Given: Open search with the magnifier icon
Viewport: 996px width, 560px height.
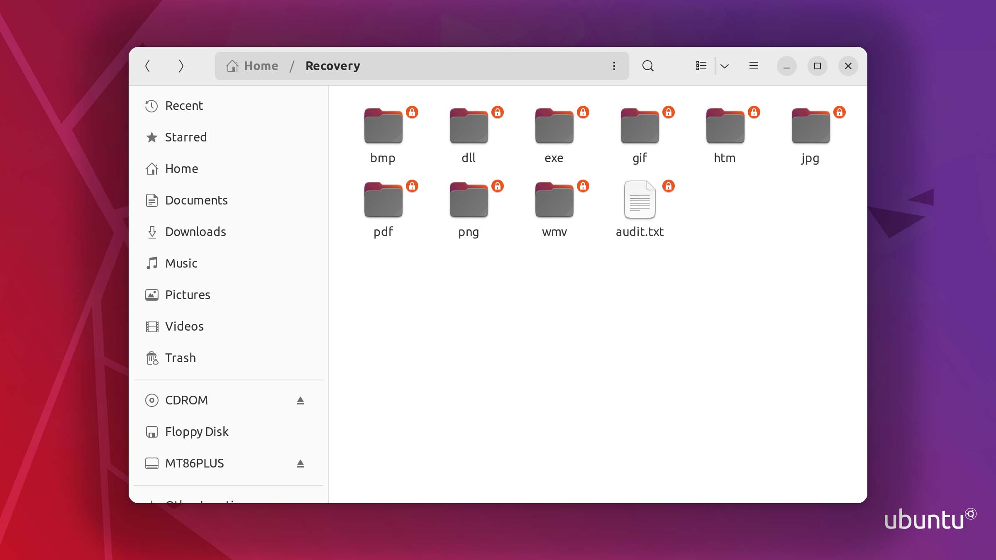Looking at the screenshot, I should [648, 66].
